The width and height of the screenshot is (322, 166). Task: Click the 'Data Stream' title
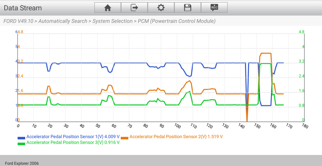23,8
